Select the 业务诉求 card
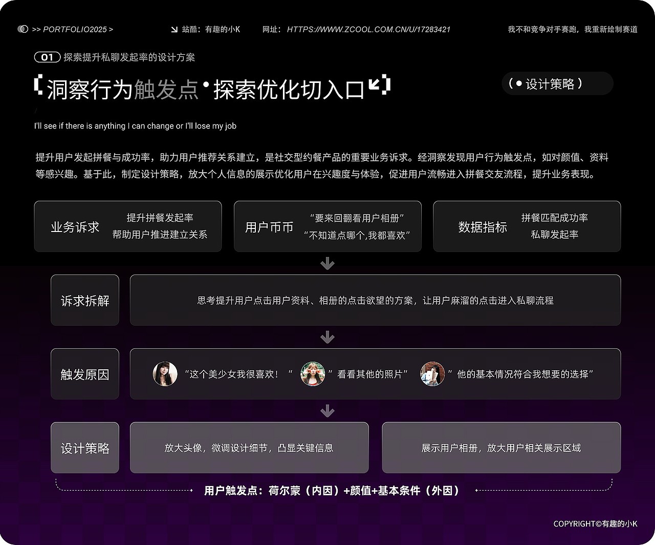This screenshot has height=545, width=655. point(128,226)
